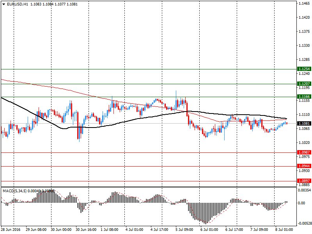Click the 30 Jun 00:00 time label

point(61,230)
